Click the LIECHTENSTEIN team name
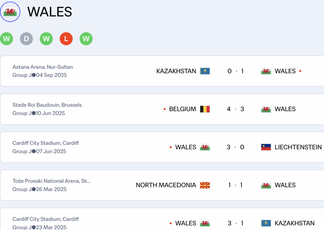The height and width of the screenshot is (230, 324). pyautogui.click(x=298, y=147)
